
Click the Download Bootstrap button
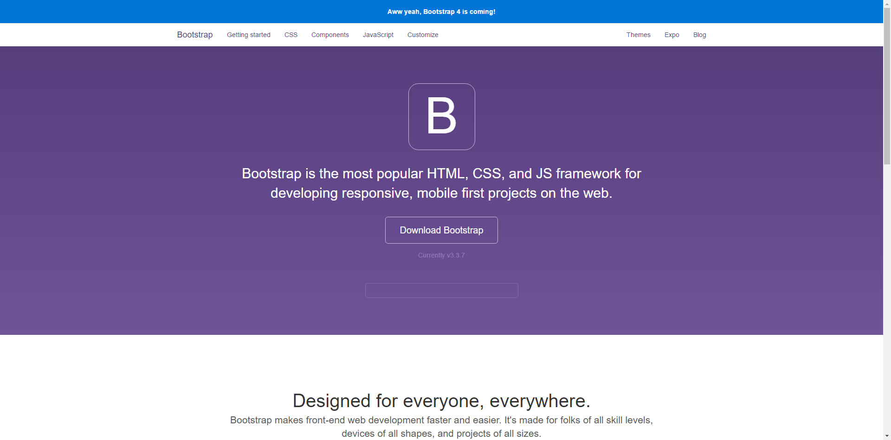pyautogui.click(x=441, y=230)
